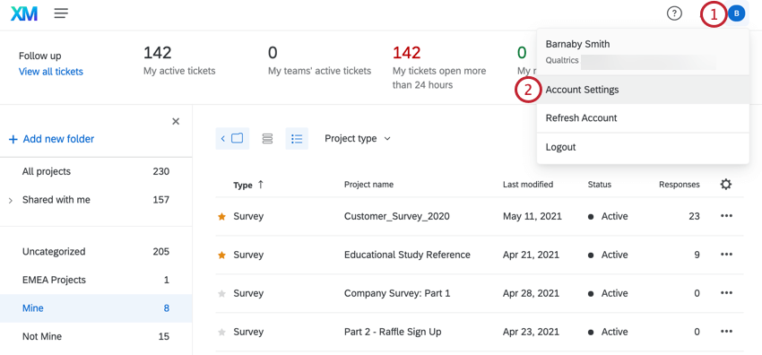The image size is (762, 355).
Task: Select the EMEA Projects folder
Action: point(96,280)
